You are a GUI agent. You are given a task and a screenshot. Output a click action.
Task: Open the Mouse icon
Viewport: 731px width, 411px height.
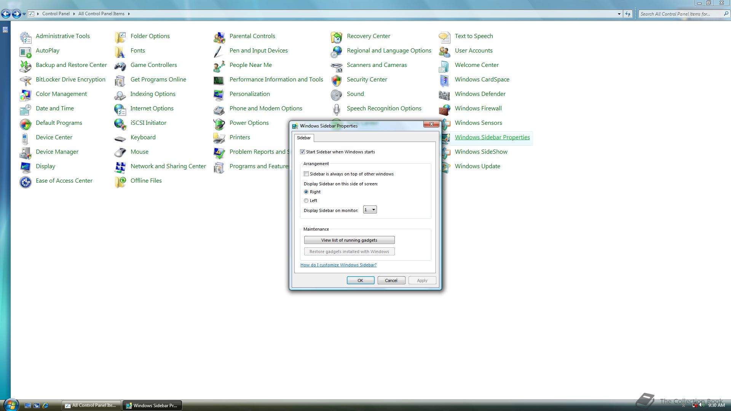pos(120,153)
